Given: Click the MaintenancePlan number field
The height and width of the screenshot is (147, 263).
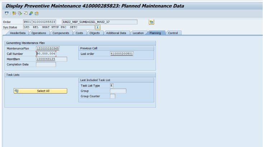Looking at the screenshot, I should (x=48, y=48).
